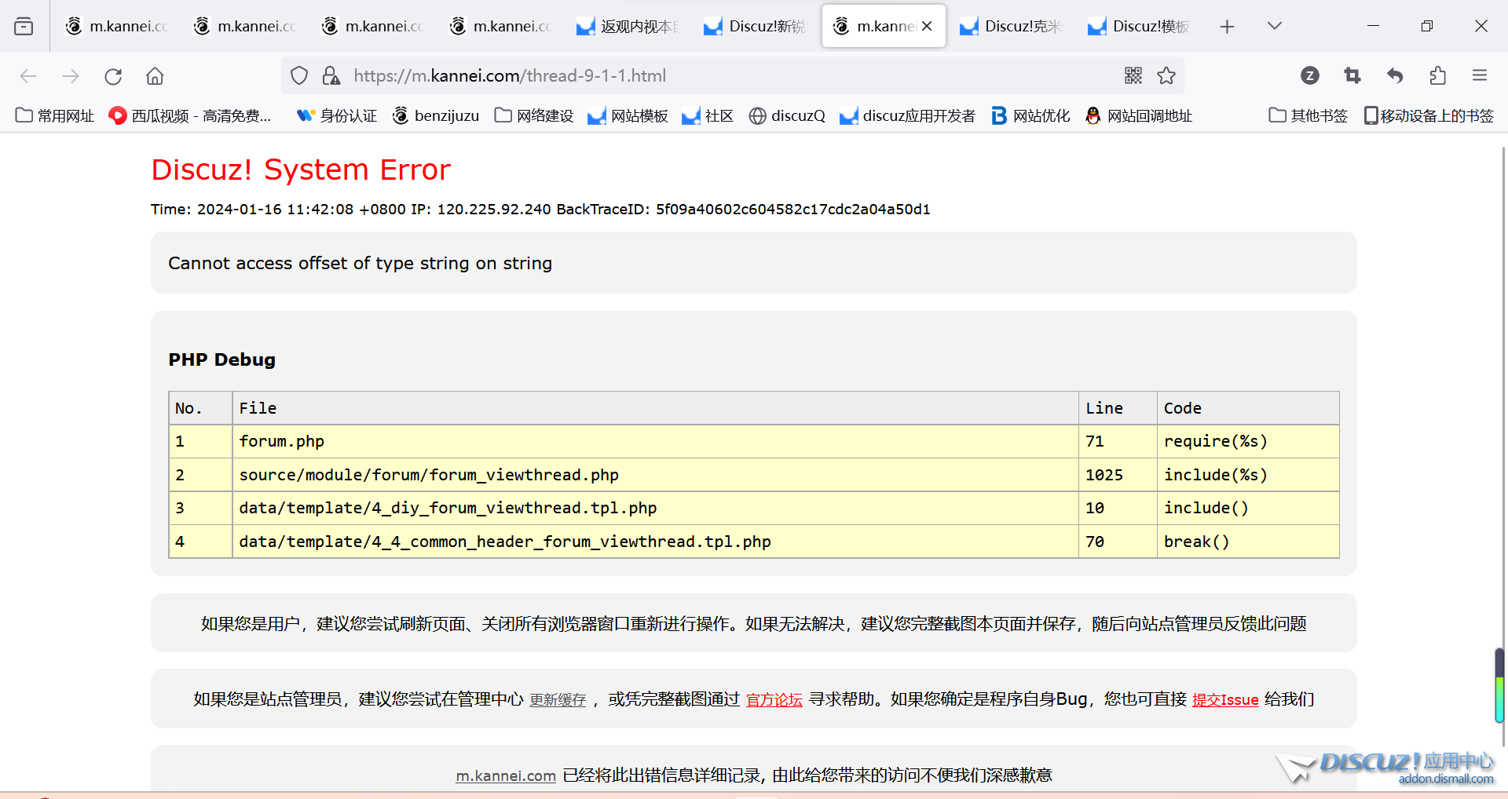The width and height of the screenshot is (1508, 799).
Task: Open the 身份认证 bookmark
Action: pyautogui.click(x=336, y=116)
